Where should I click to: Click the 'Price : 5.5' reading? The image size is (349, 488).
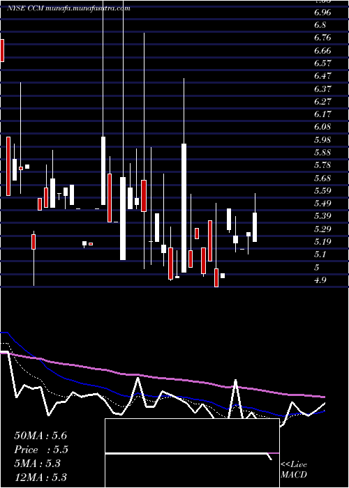coord(41,450)
